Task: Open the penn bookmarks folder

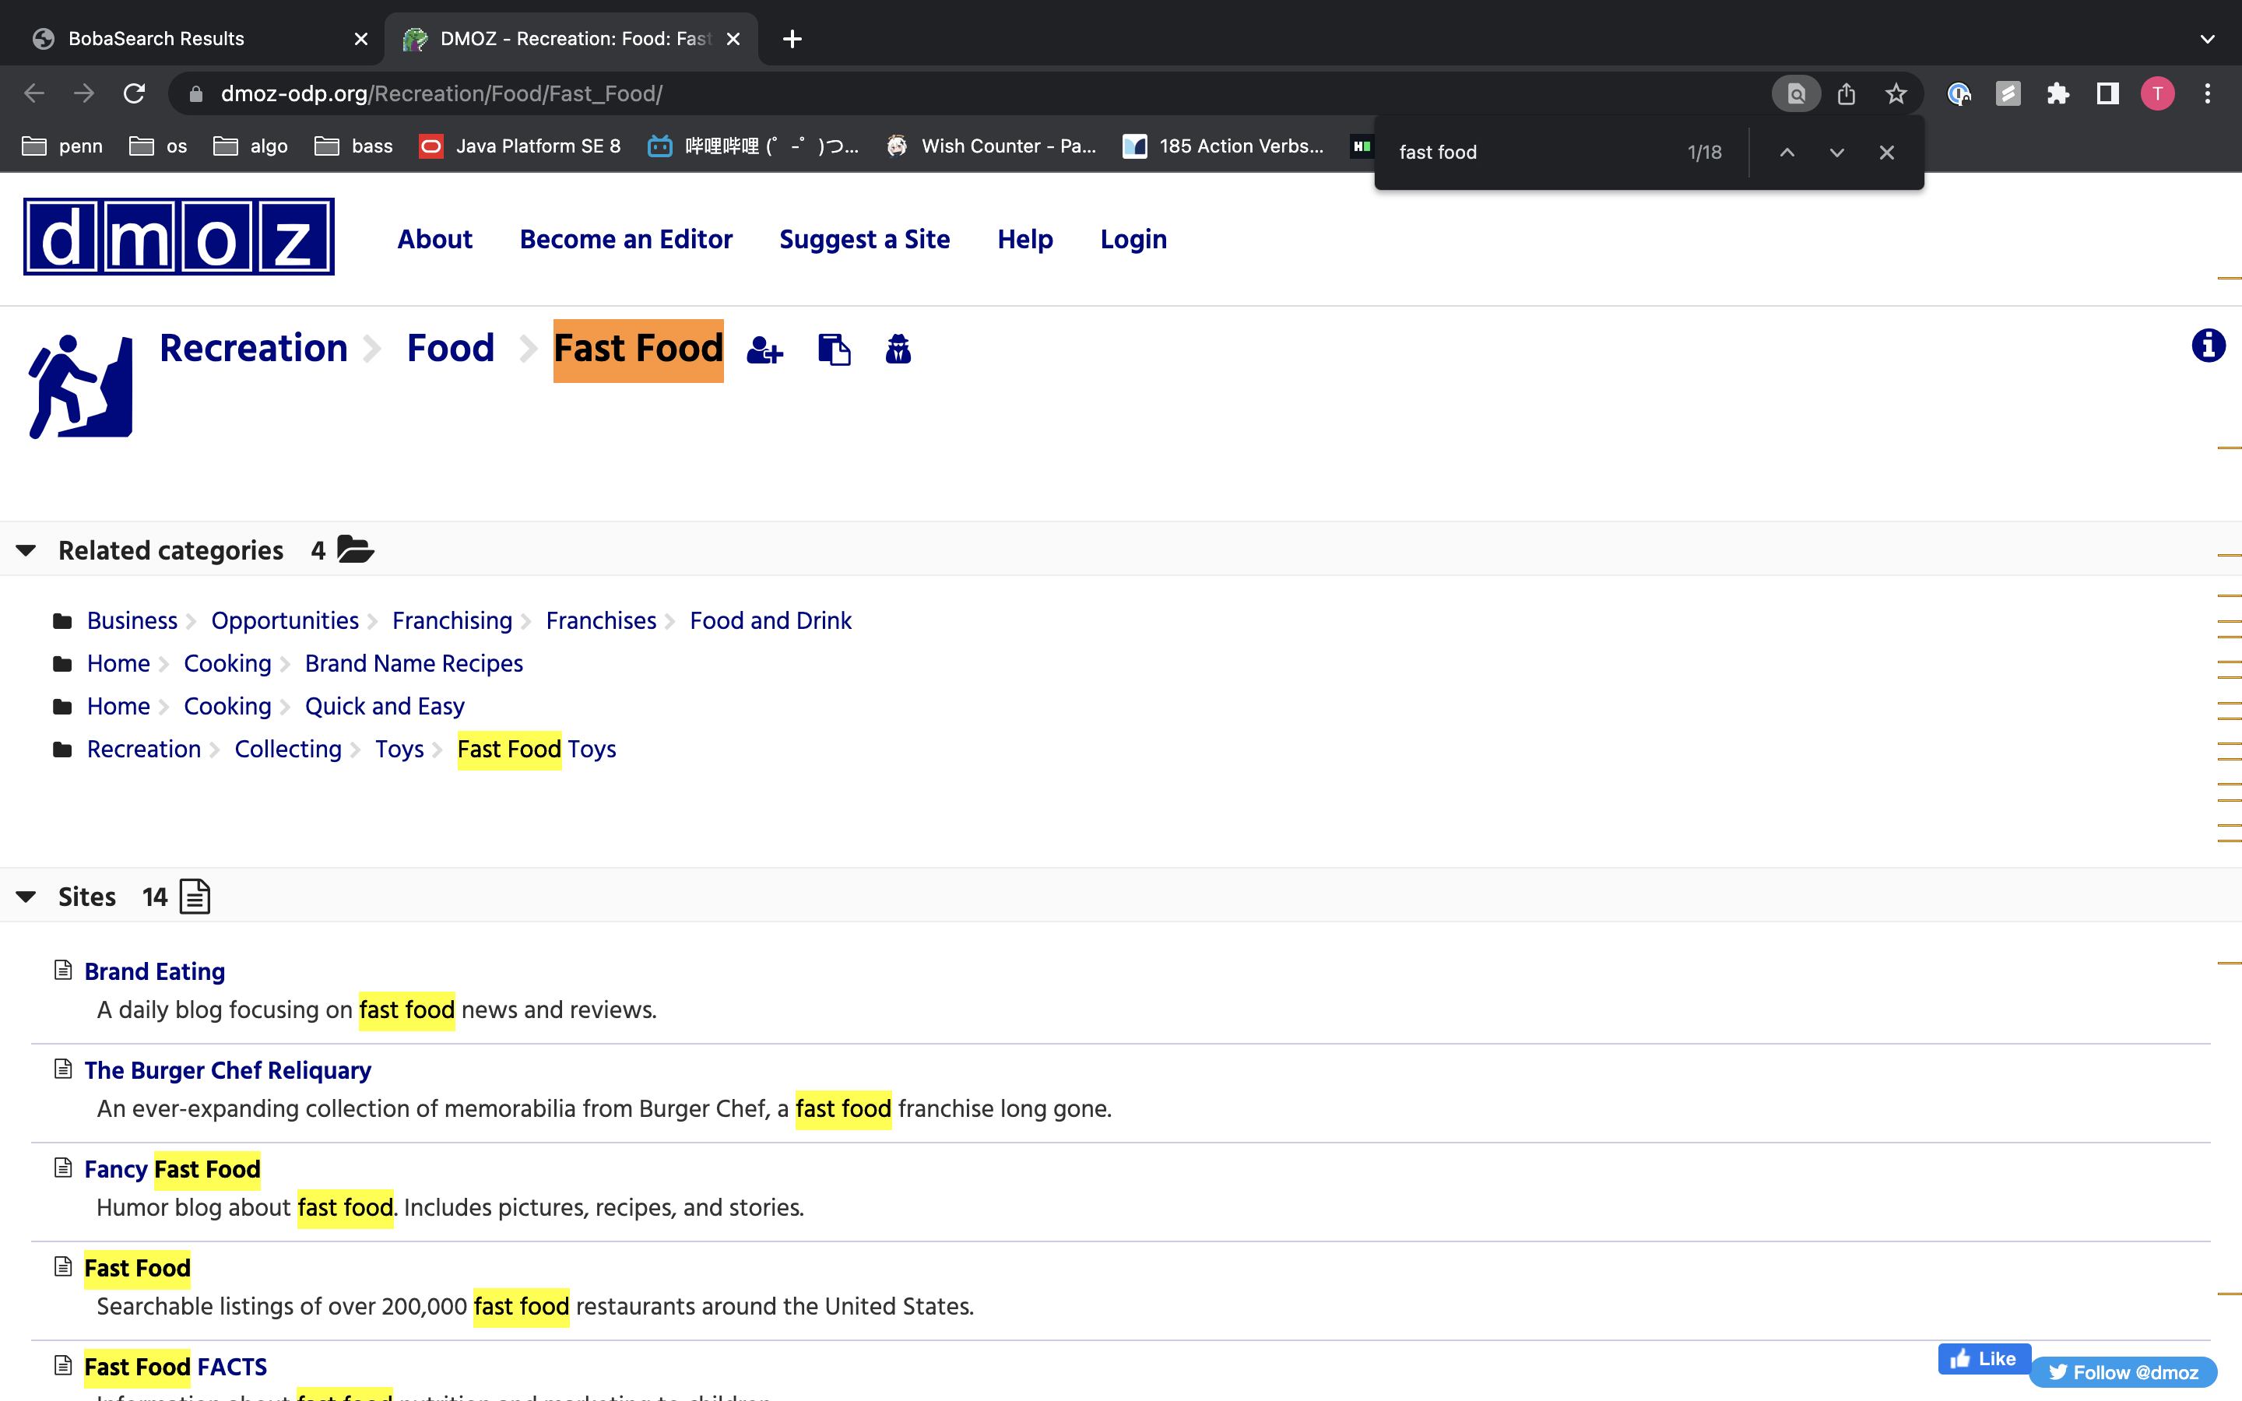Action: tap(62, 146)
